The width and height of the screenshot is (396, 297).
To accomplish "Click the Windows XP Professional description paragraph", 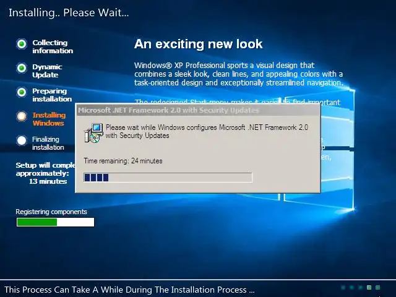I will point(239,74).
